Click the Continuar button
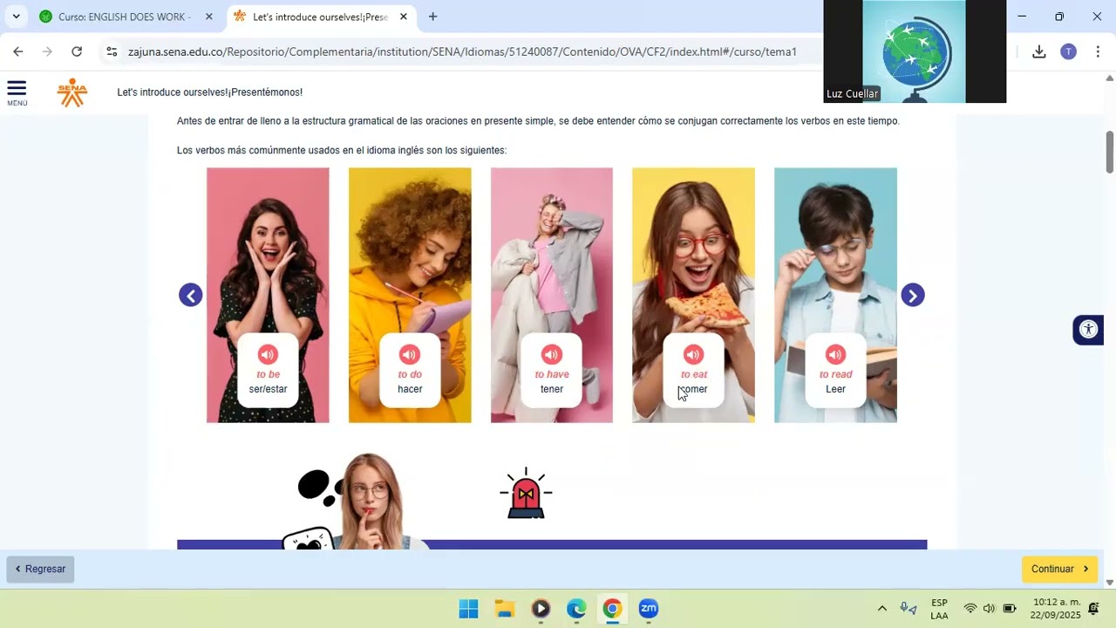 (1059, 570)
